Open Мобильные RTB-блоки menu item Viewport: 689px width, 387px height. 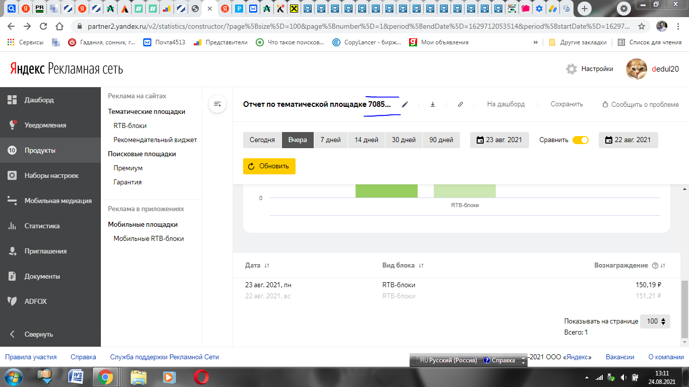[149, 239]
